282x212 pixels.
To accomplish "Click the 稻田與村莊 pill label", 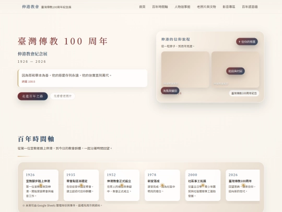I will 235,71.
